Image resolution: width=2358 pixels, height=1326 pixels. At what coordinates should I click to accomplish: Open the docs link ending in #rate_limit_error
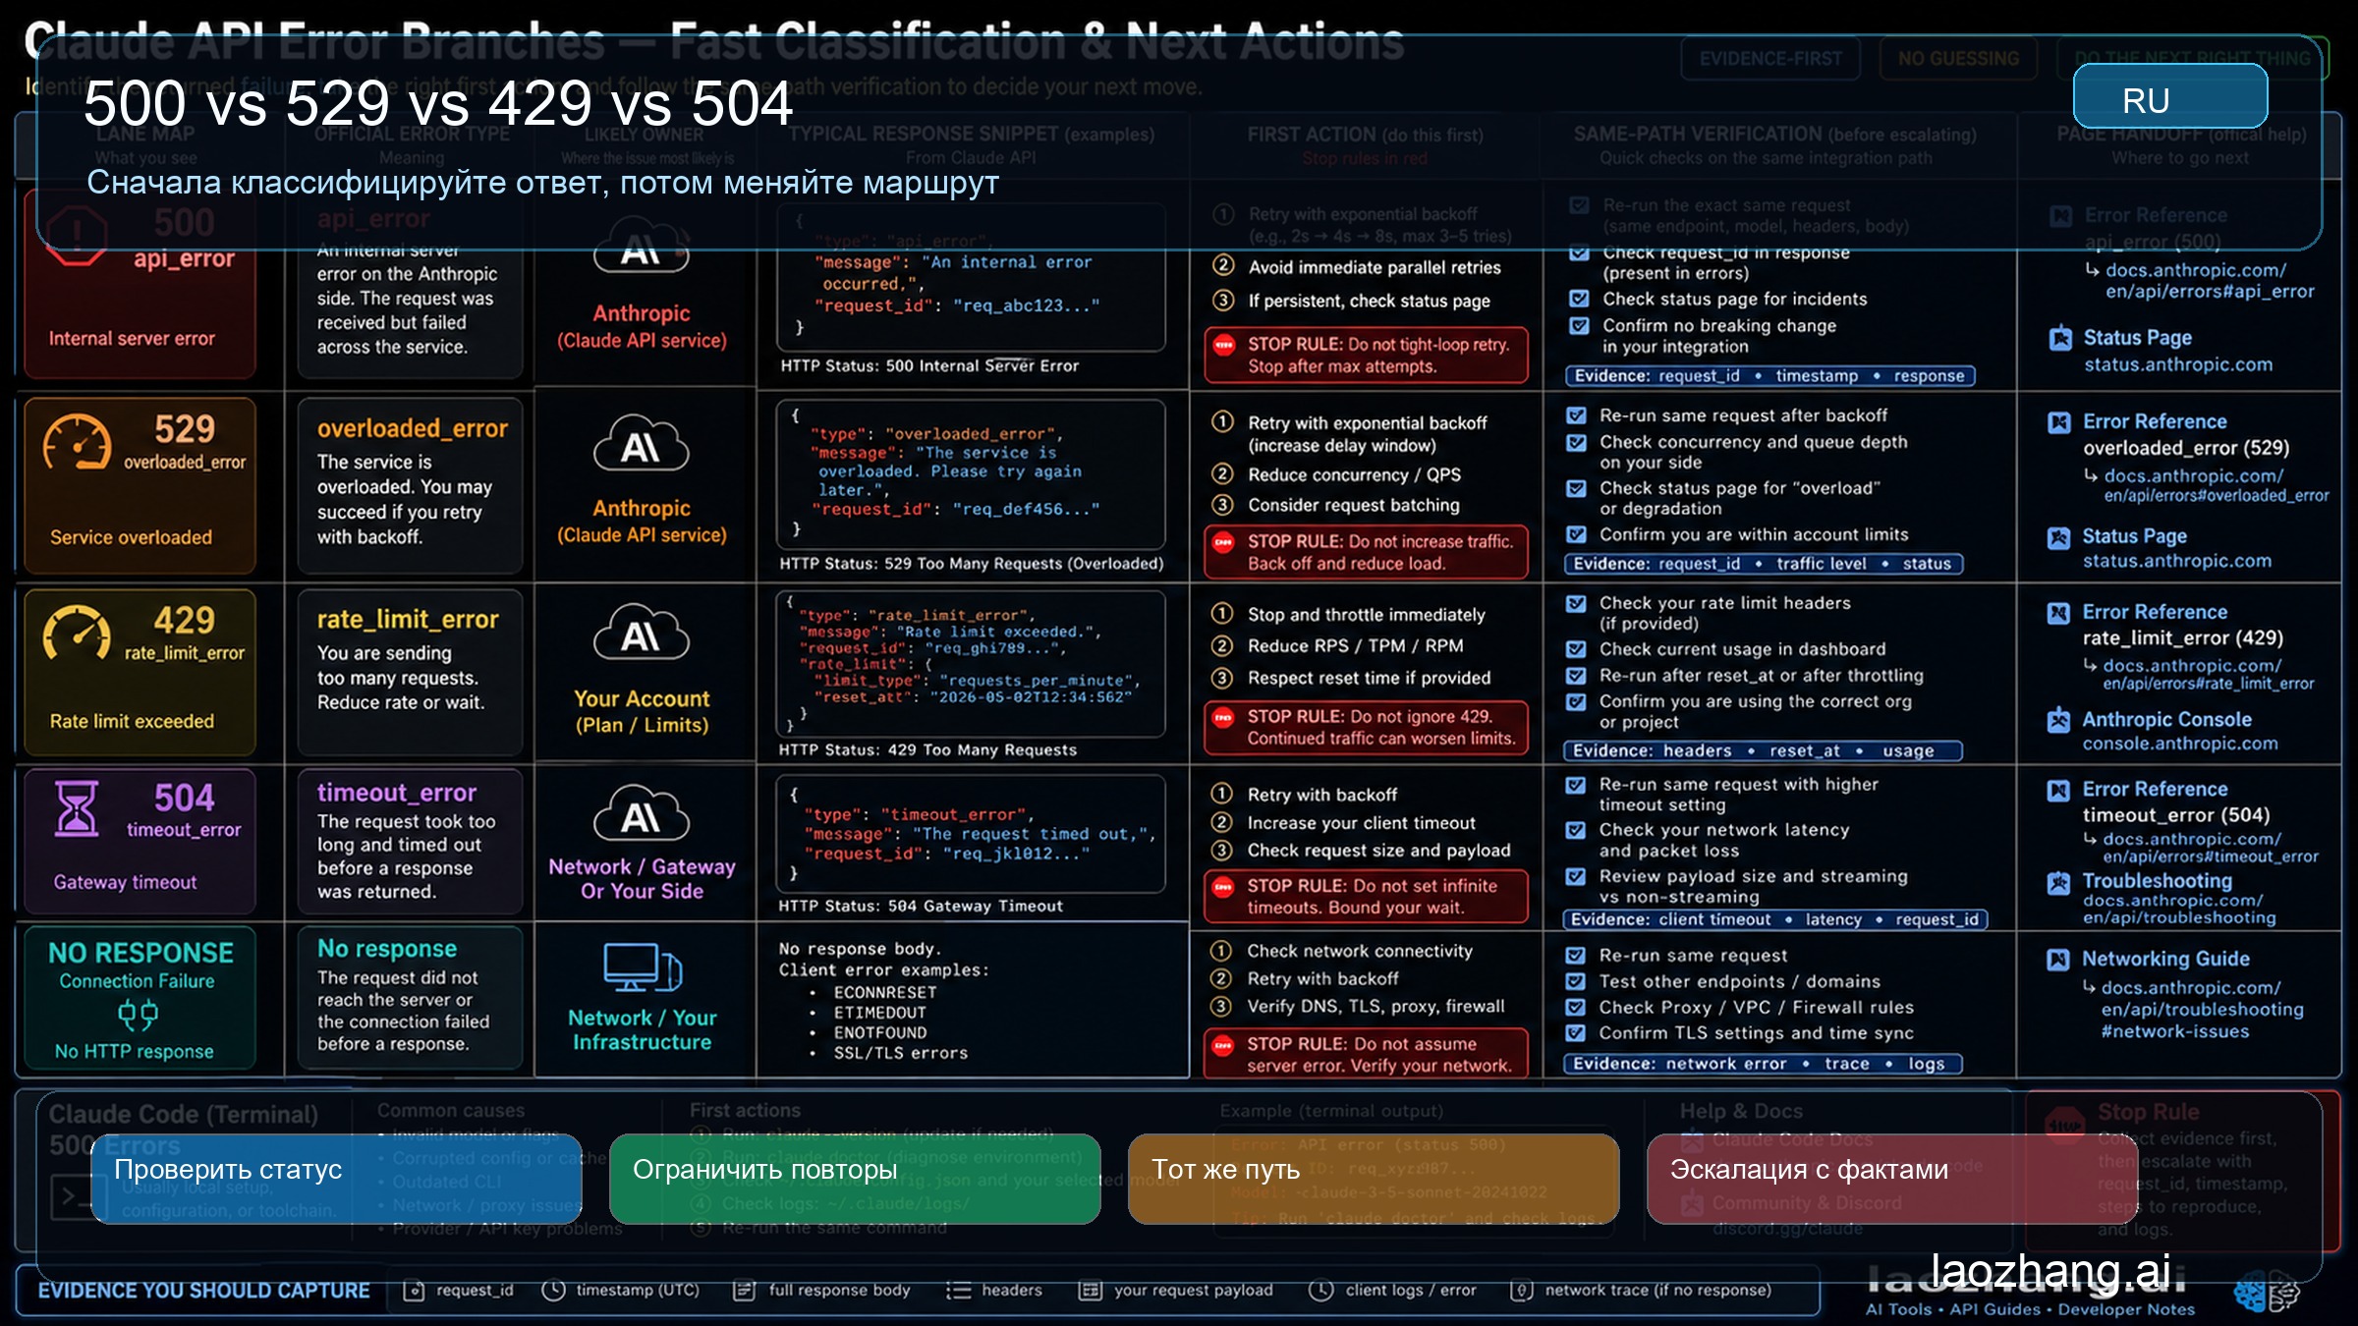point(2200,674)
